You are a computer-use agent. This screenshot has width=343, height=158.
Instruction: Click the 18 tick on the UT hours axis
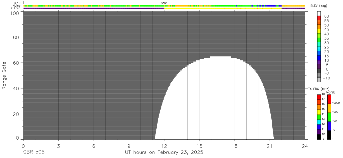(x=235, y=146)
